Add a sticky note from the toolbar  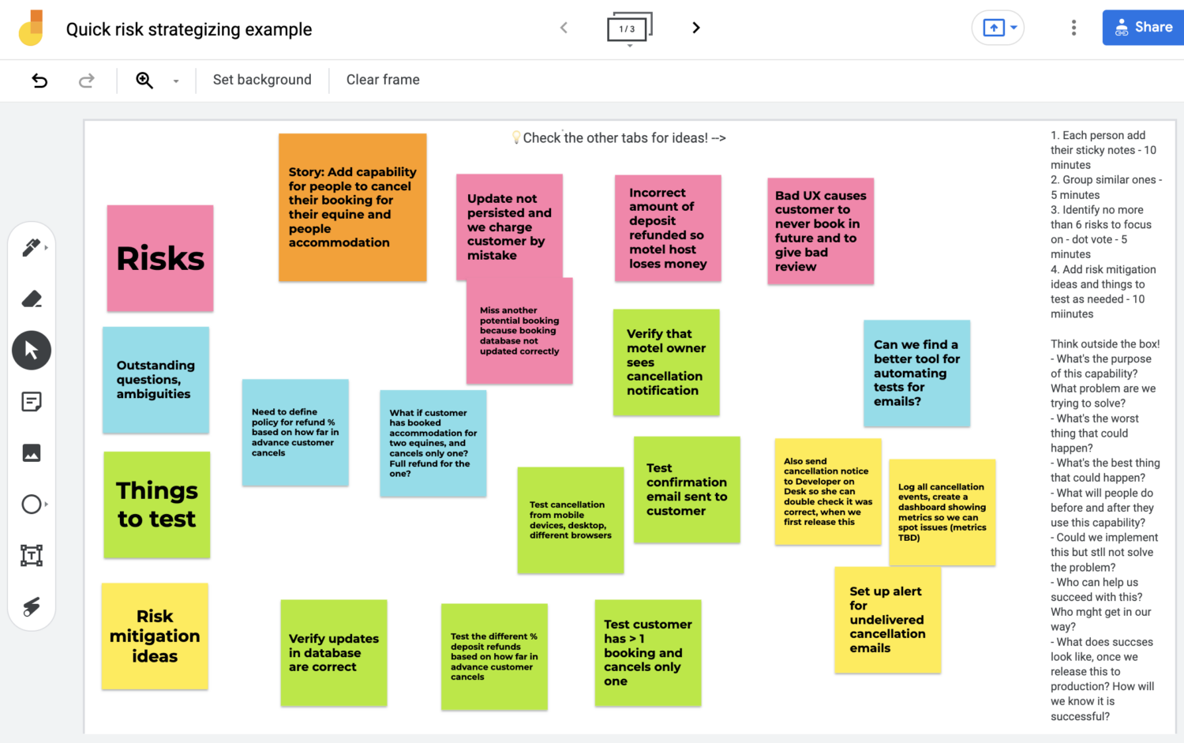click(32, 402)
